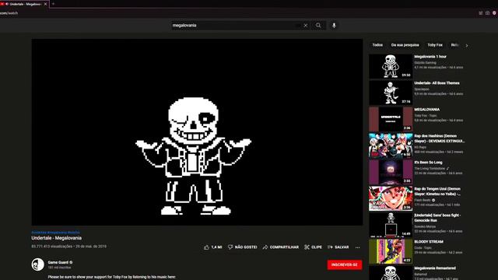Share the video using COMPARTILHAR
This screenshot has width=498, height=280.
coord(280,247)
